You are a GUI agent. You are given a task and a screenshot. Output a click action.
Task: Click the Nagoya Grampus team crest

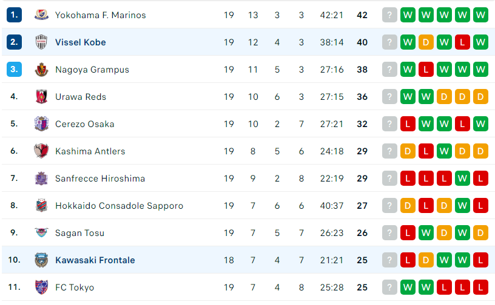[x=41, y=70]
